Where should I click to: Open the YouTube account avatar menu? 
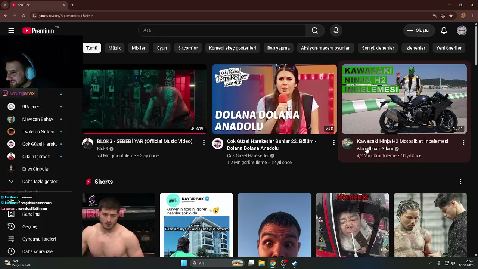[x=462, y=30]
